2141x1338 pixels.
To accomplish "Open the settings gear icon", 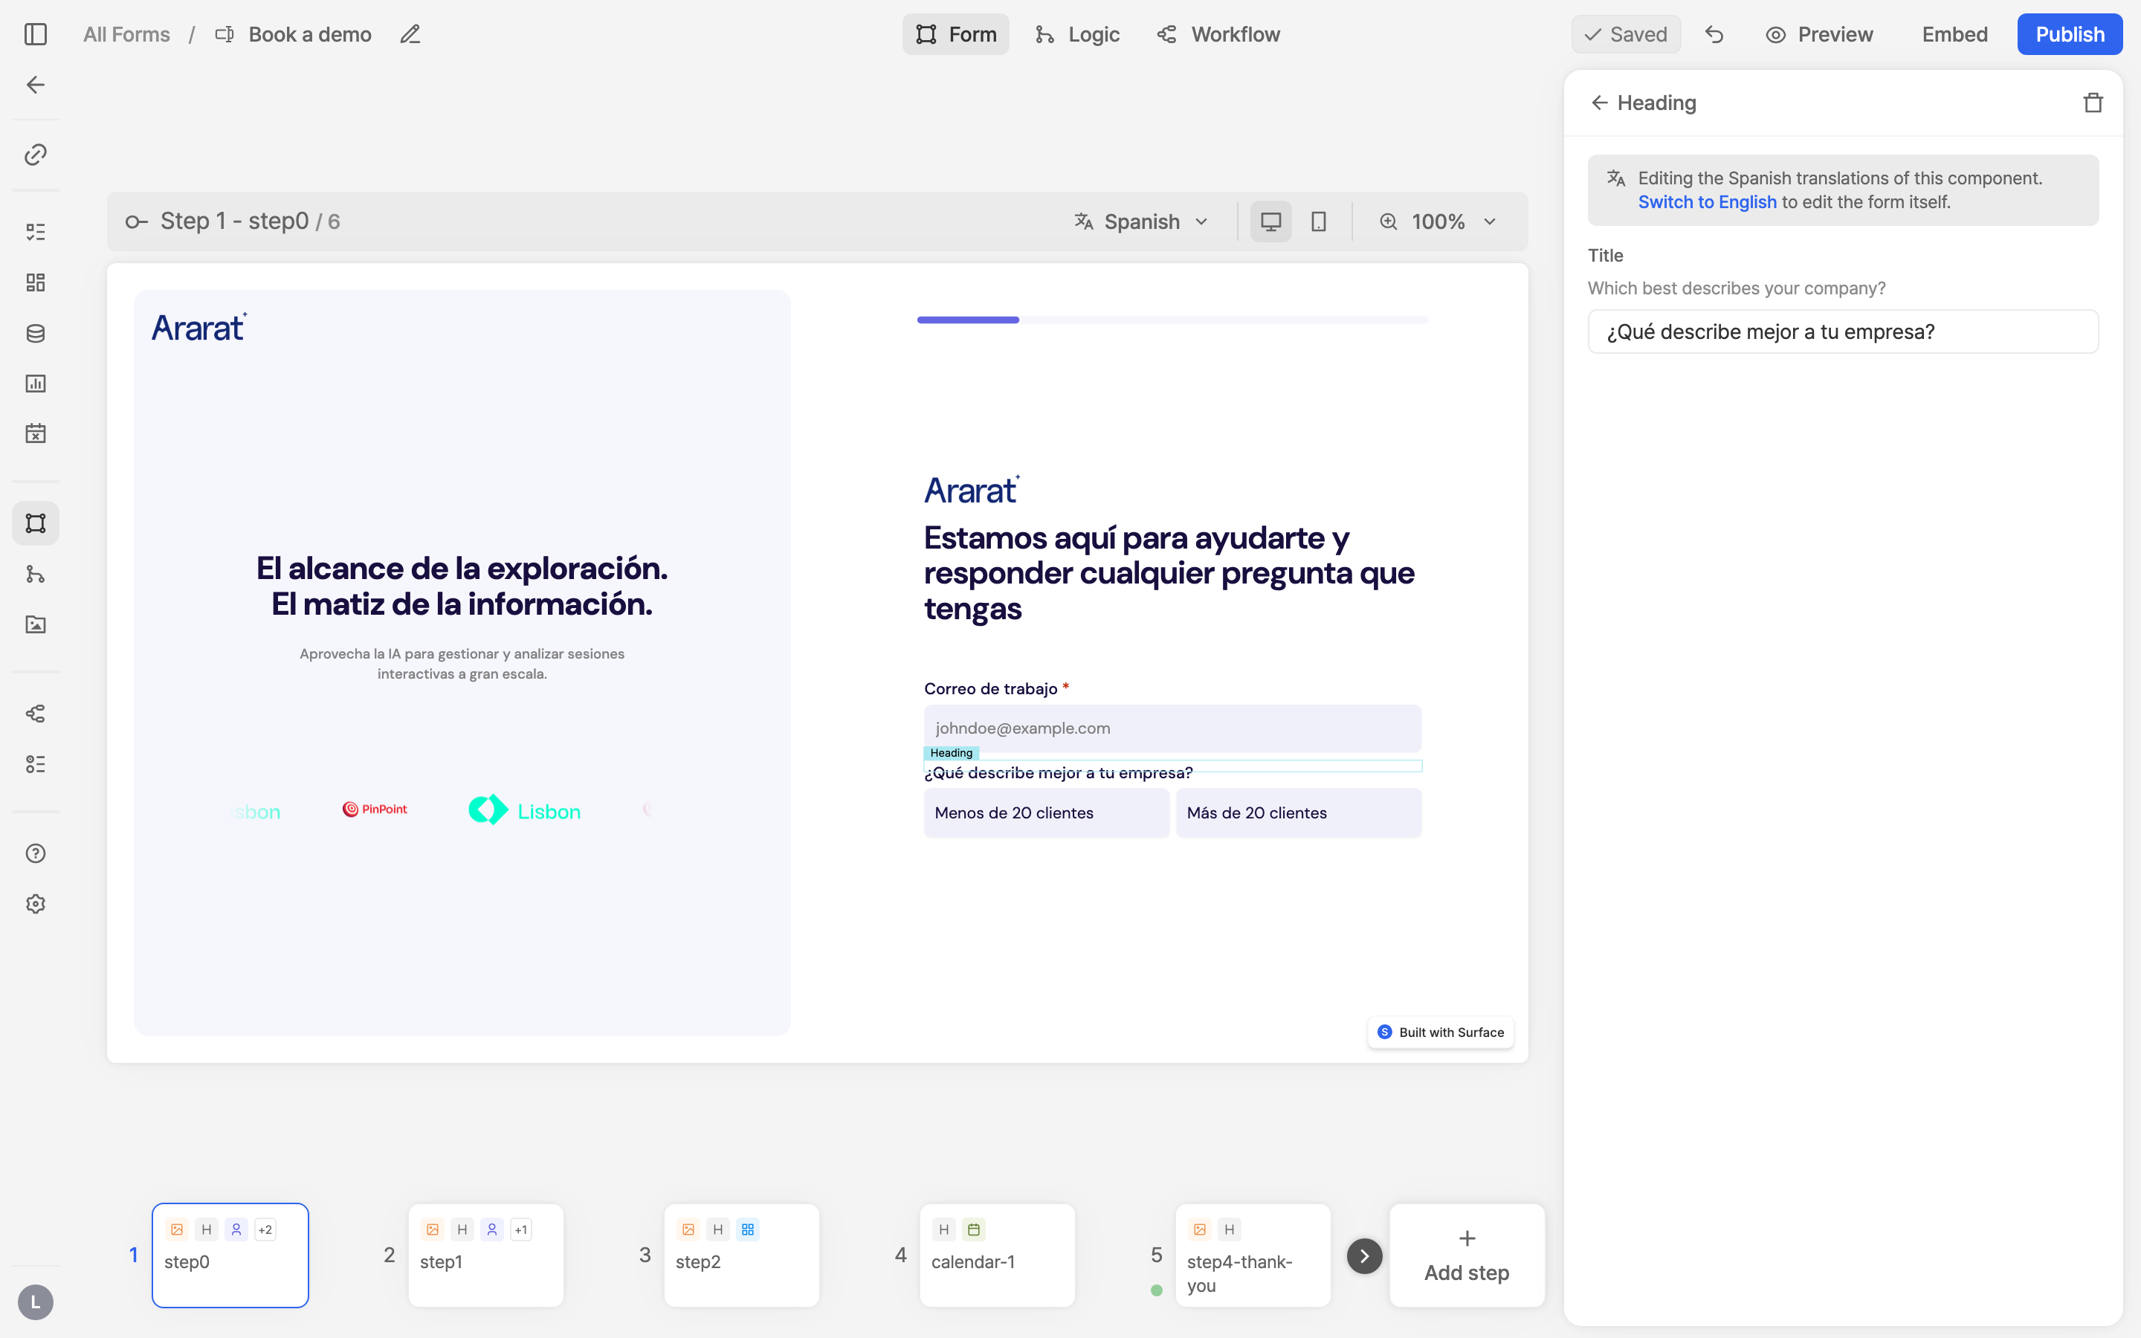I will [x=36, y=905].
